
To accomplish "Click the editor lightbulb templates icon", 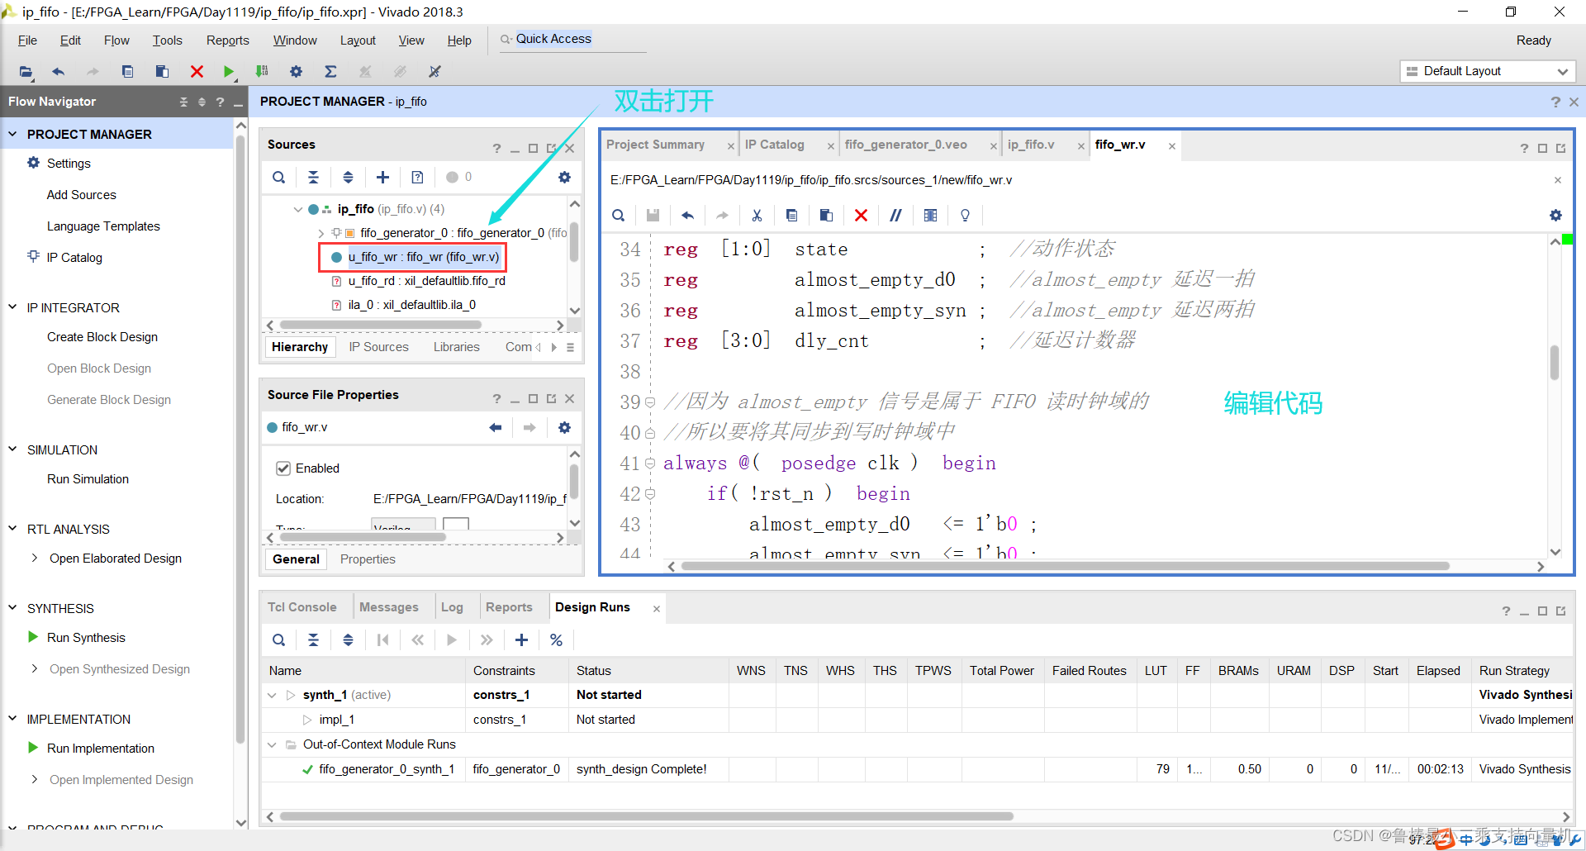I will click(965, 216).
